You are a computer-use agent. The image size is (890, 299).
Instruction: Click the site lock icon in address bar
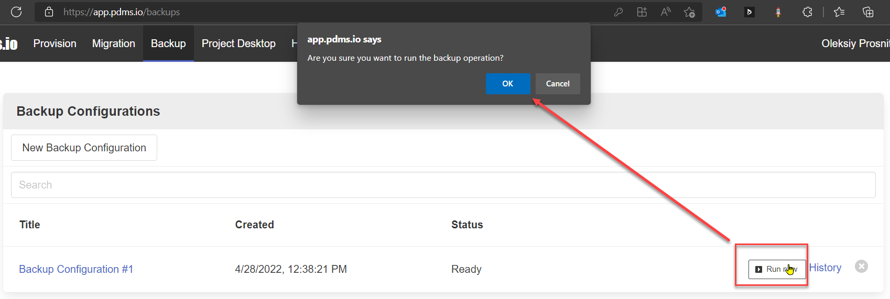click(x=49, y=12)
